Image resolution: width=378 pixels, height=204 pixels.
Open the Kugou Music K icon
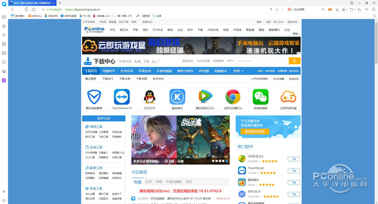177,97
